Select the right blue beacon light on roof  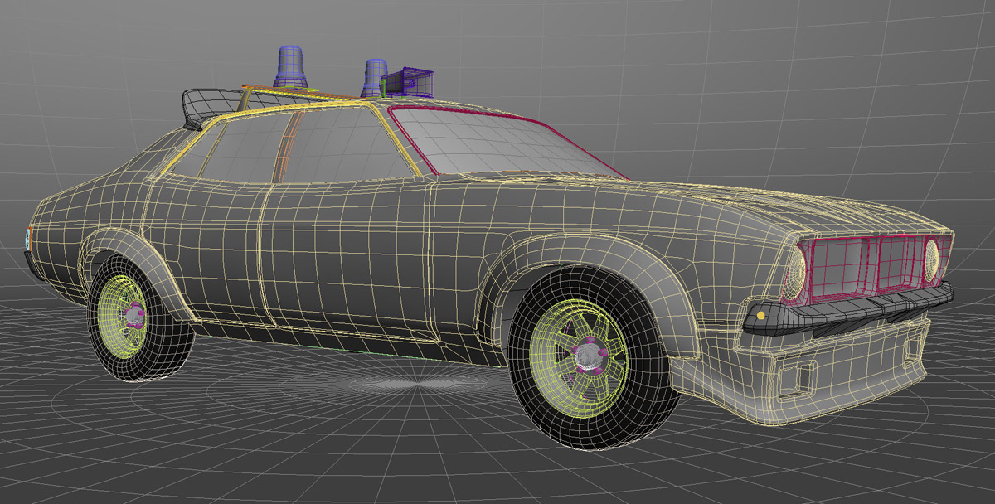point(375,77)
